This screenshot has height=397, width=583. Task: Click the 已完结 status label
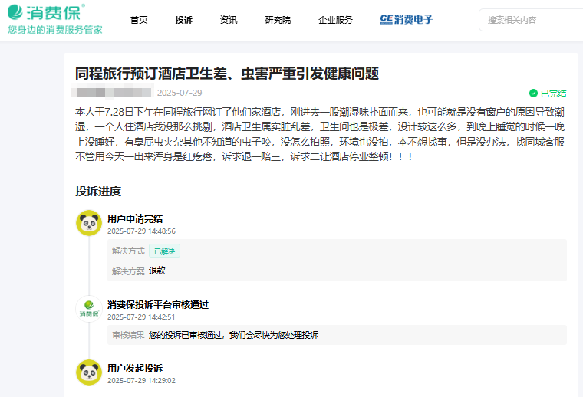tap(553, 94)
